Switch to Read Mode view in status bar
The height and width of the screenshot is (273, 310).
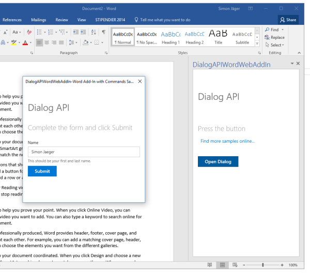[209, 265]
